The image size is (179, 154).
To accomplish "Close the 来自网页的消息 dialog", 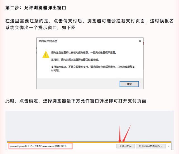I will click(x=140, y=41).
